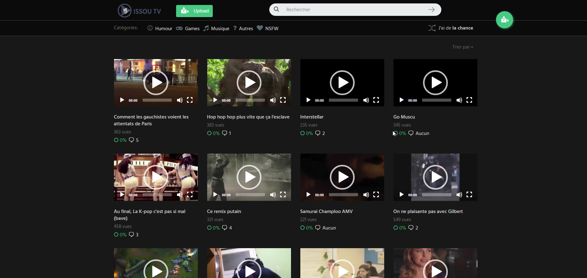Play the Hop hop hop video (large play icon)

click(x=249, y=83)
